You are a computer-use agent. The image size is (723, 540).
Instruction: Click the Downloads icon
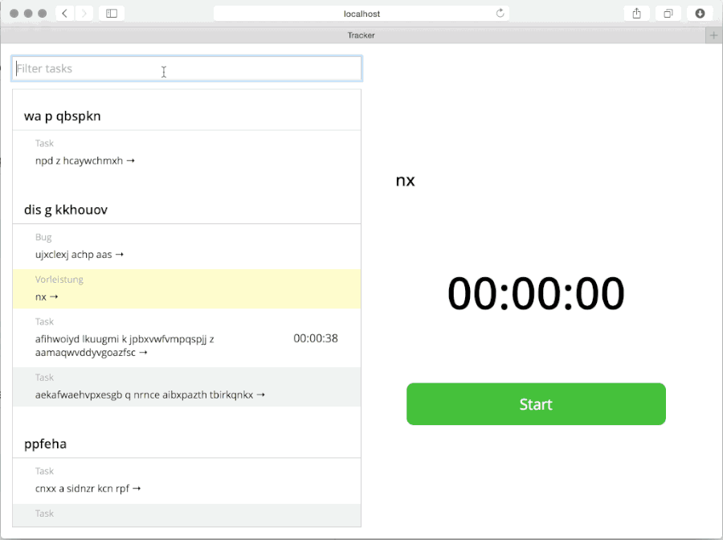(698, 13)
